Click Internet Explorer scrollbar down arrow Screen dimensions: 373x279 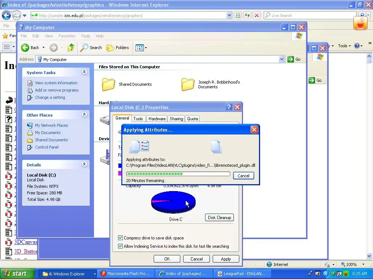[x=369, y=256]
